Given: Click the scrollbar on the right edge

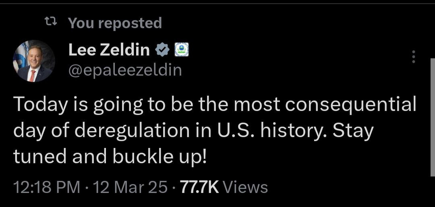Looking at the screenshot, I should tap(433, 117).
